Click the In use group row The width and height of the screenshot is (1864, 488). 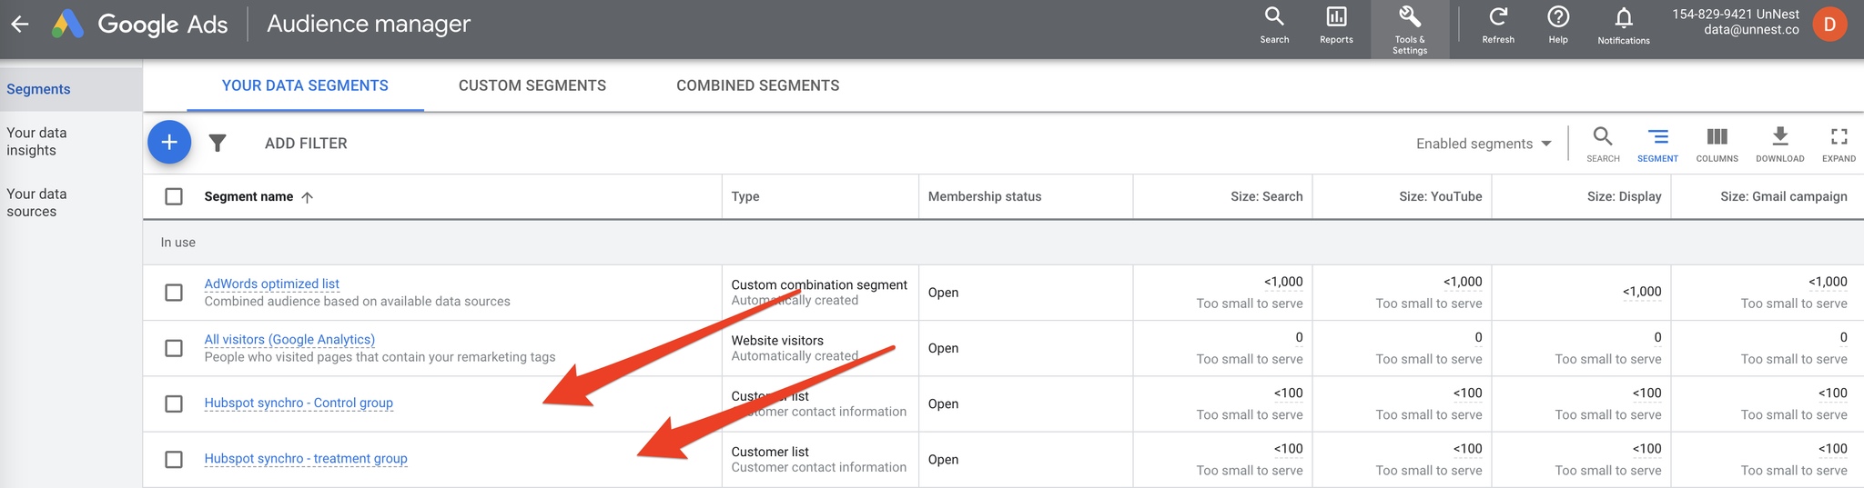tap(1003, 243)
